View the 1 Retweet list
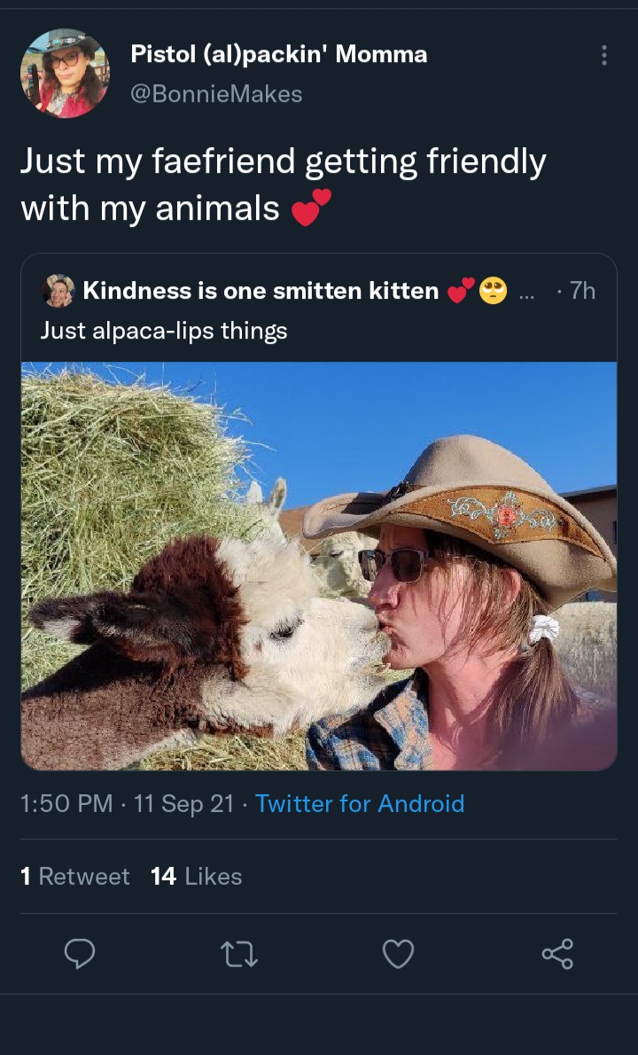The width and height of the screenshot is (638, 1055). pyautogui.click(x=74, y=876)
